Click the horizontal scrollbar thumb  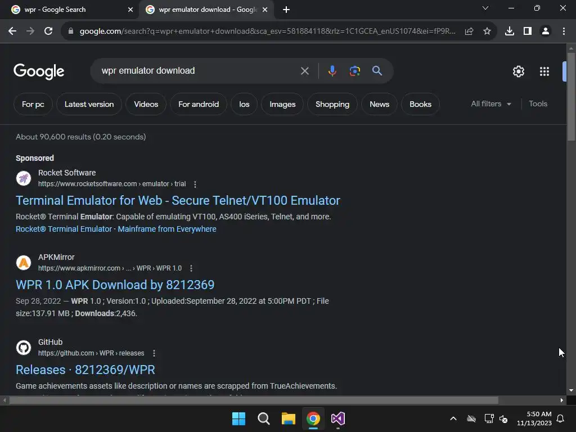click(254, 400)
